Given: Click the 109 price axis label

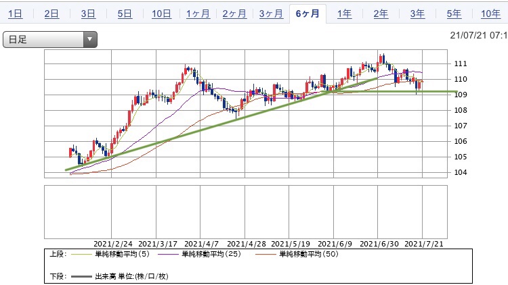Looking at the screenshot, I should click(461, 95).
